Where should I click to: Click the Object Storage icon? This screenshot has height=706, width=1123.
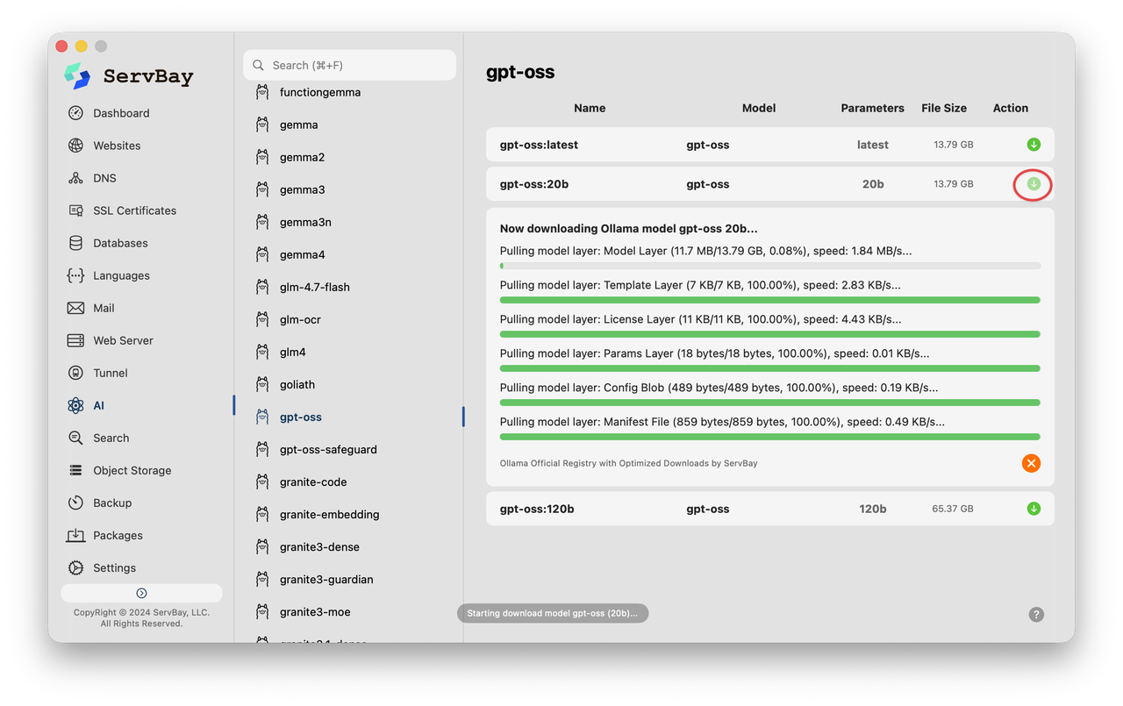pyautogui.click(x=76, y=470)
